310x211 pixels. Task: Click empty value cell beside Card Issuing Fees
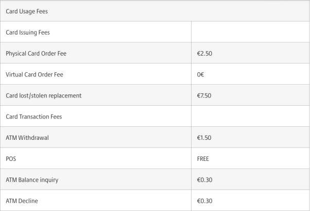pyautogui.click(x=250, y=32)
